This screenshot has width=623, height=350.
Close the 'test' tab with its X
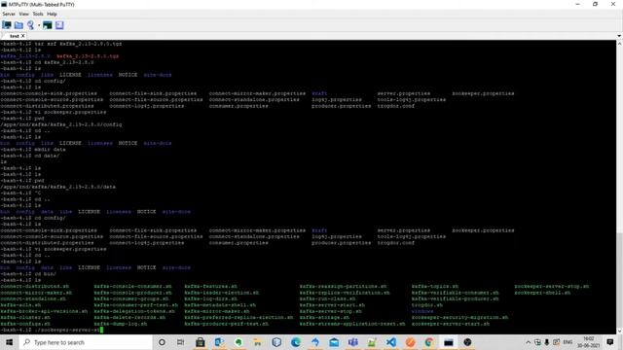pos(23,36)
